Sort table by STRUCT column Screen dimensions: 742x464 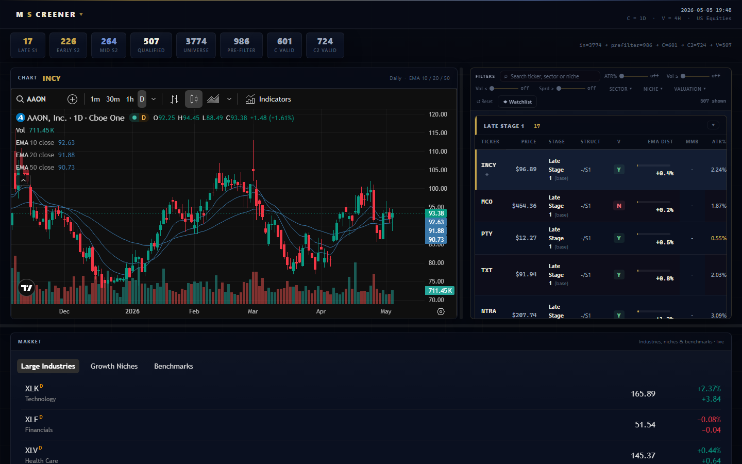tap(590, 142)
